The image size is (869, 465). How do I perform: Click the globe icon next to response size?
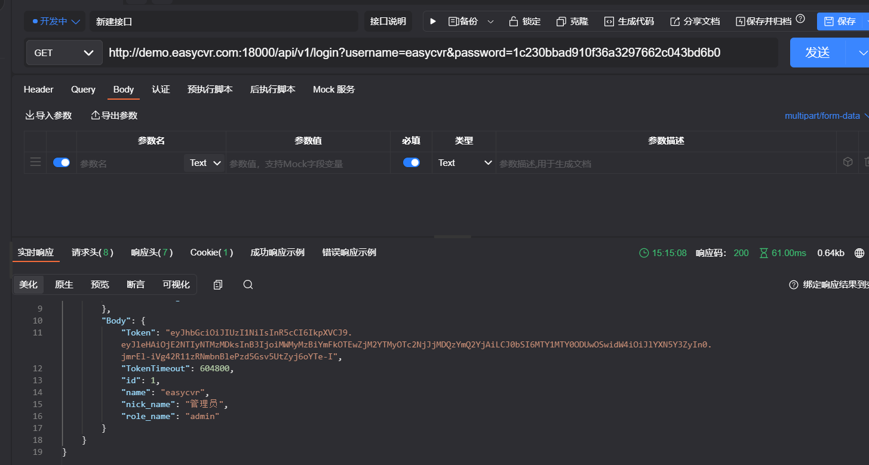[x=859, y=253]
